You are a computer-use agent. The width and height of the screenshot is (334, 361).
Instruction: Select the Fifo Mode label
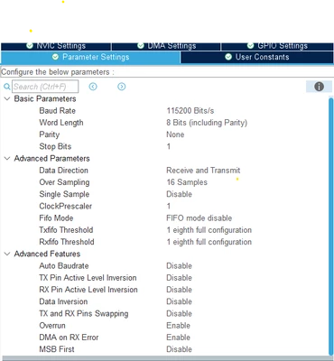(x=56, y=218)
